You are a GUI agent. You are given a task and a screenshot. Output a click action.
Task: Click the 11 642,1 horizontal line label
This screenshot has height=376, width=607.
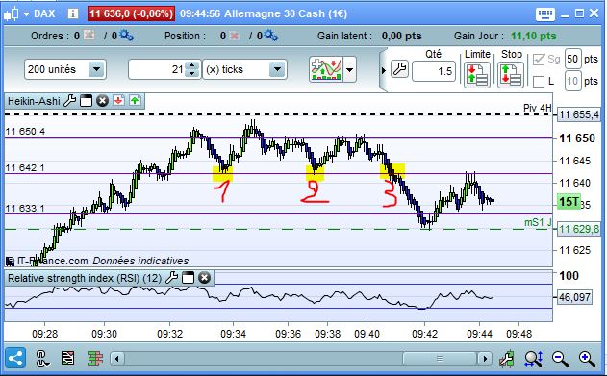click(25, 168)
